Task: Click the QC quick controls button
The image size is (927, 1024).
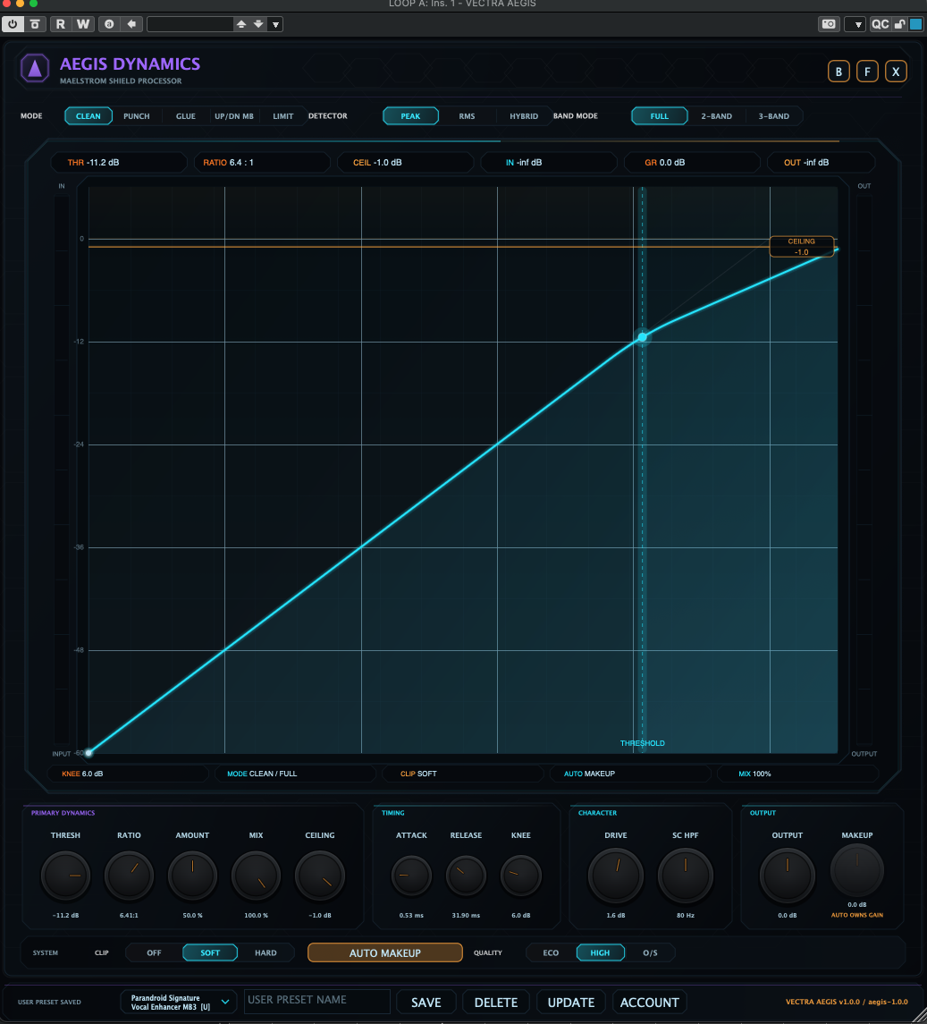Action: [880, 24]
